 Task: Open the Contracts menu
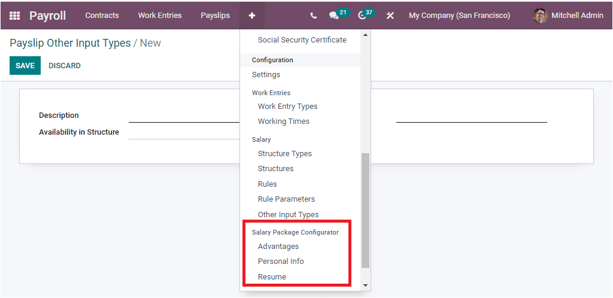102,16
